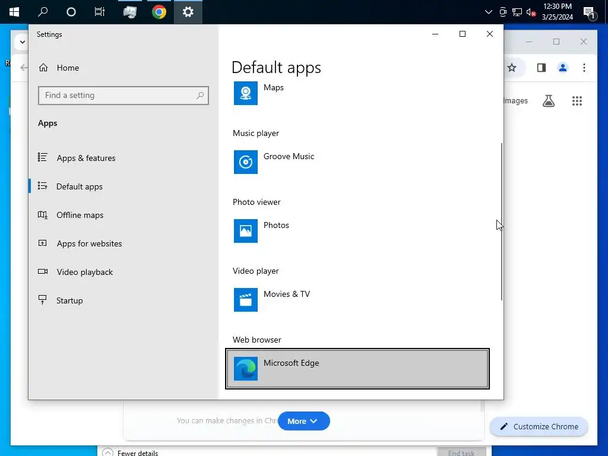The height and width of the screenshot is (456, 608).
Task: Open the notification action center
Action: click(590, 13)
